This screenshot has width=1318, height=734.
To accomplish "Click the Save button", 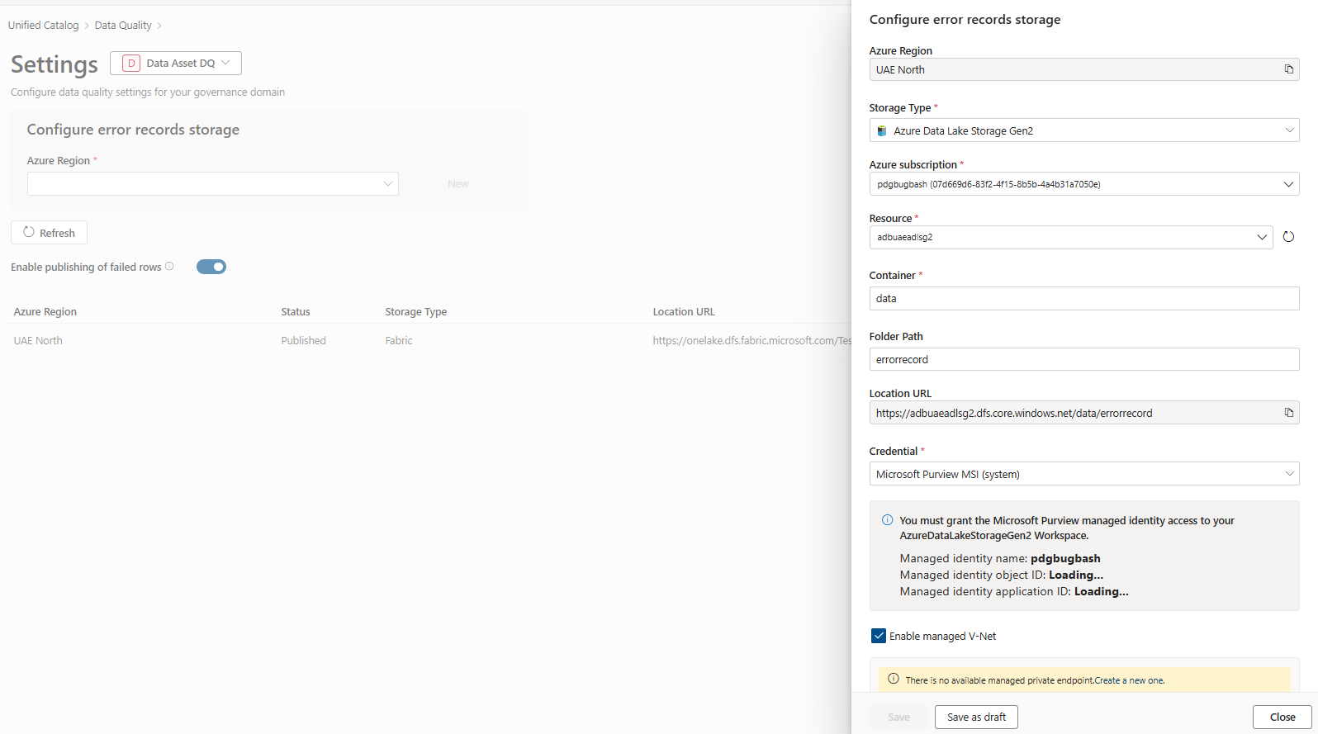I will [x=898, y=717].
